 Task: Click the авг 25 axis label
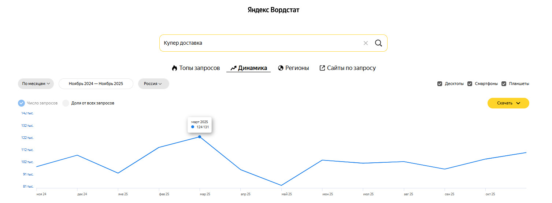pos(408,194)
